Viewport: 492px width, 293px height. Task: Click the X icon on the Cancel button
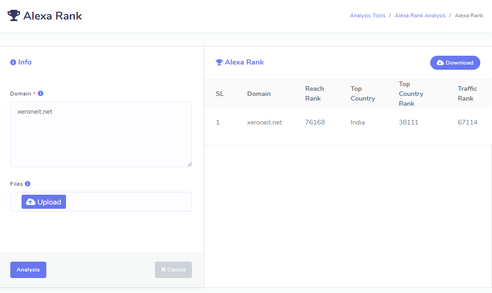(163, 270)
